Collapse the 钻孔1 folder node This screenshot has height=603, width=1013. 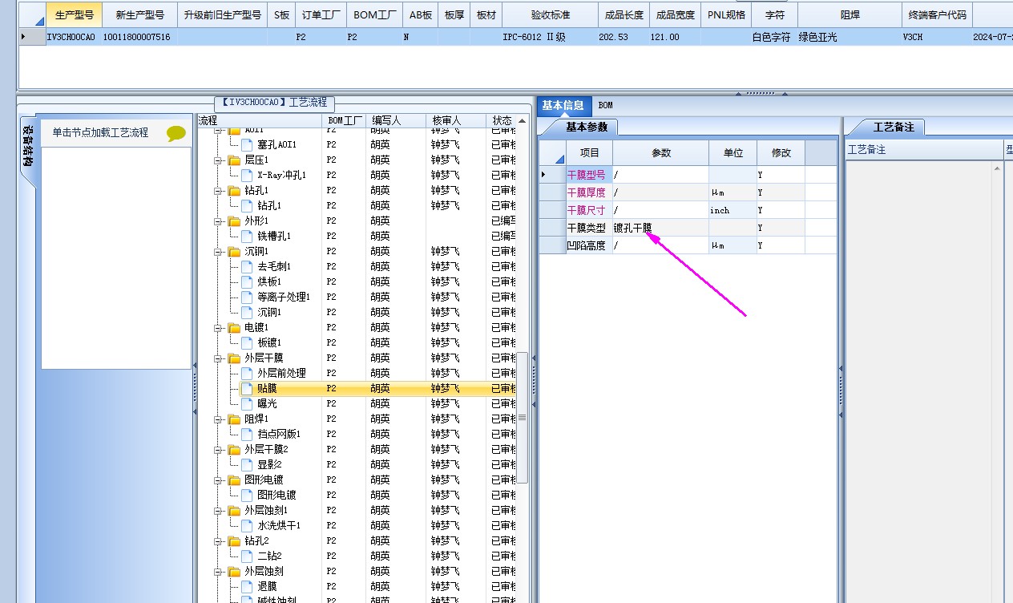(x=218, y=191)
